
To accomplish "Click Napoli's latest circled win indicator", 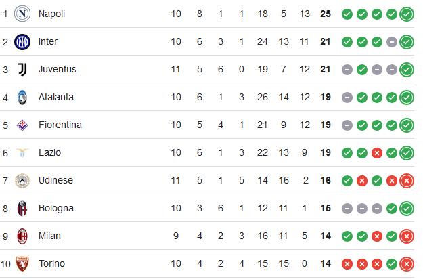I will pyautogui.click(x=407, y=14).
